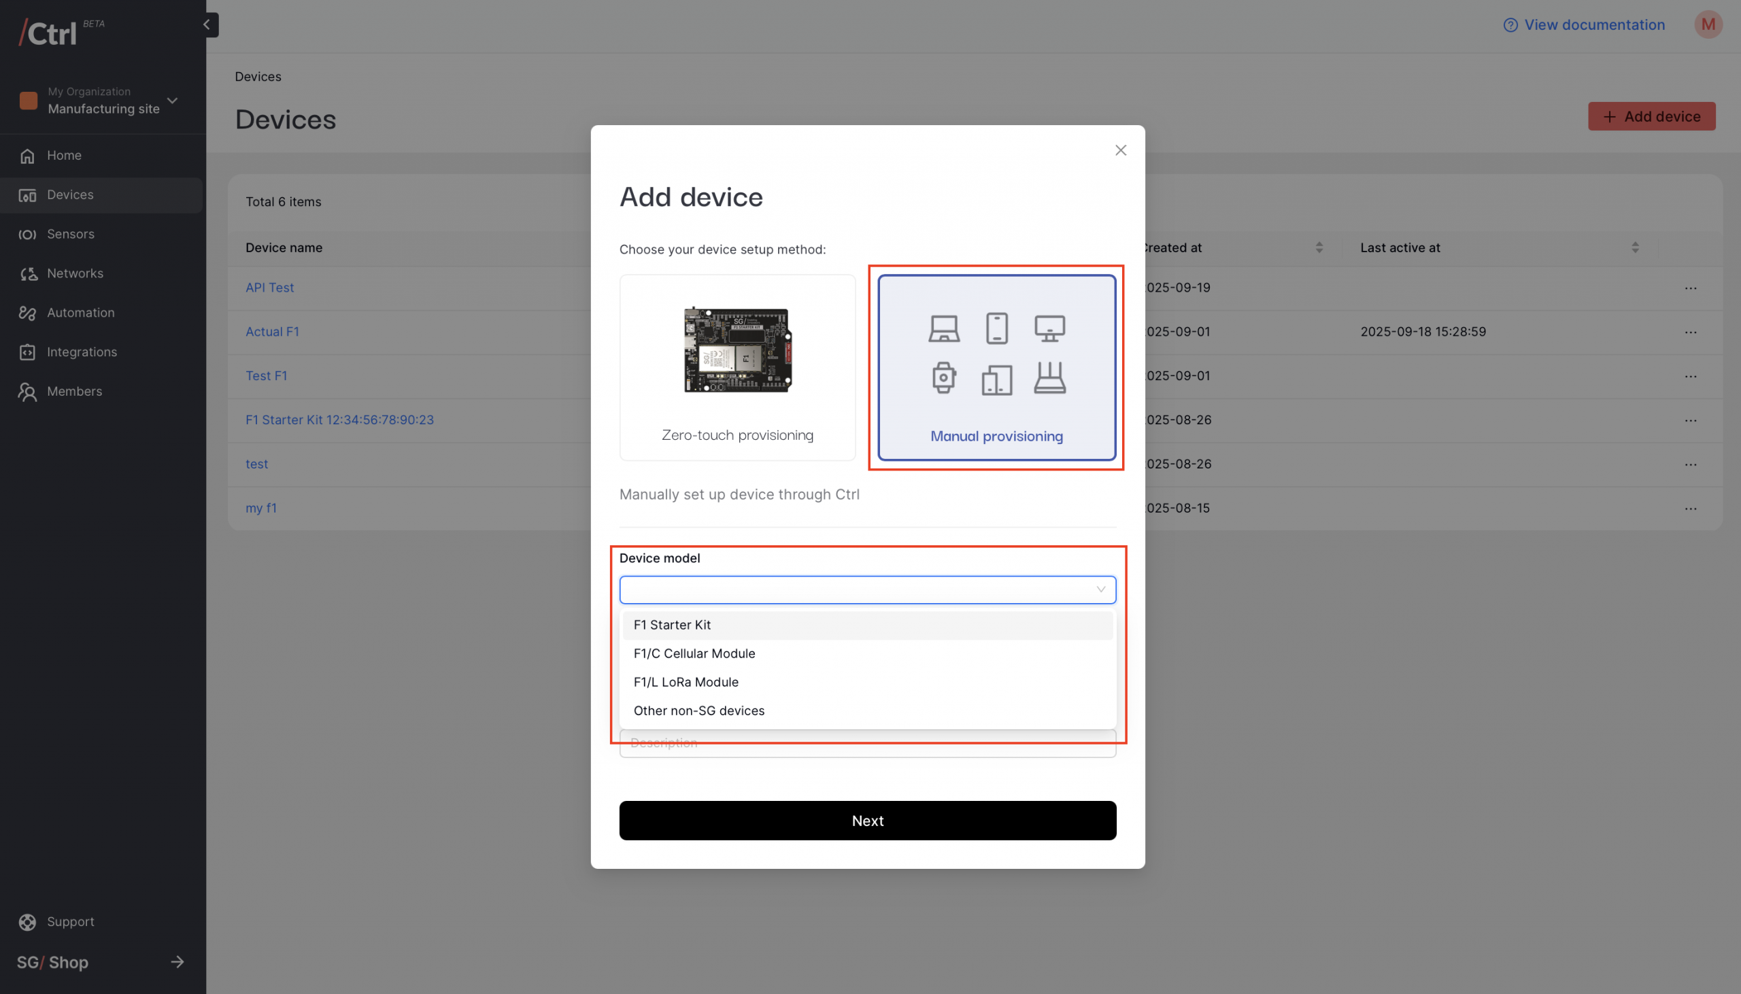
Task: Close the Add device dialog
Action: (1120, 150)
